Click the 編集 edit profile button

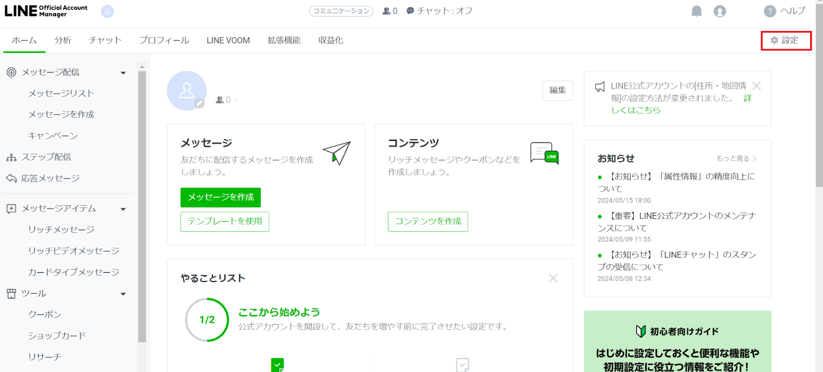click(x=558, y=90)
